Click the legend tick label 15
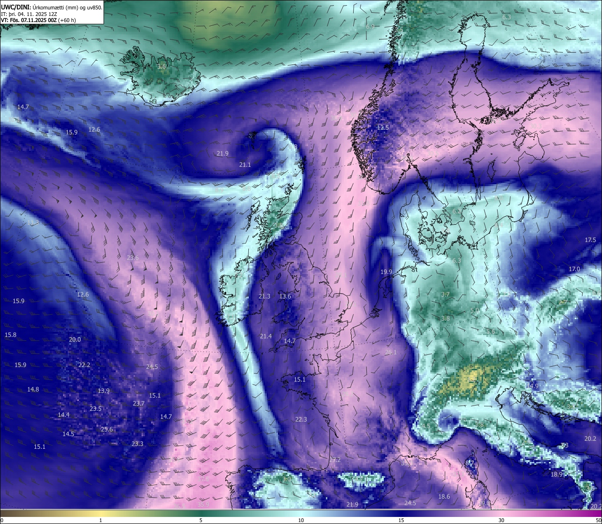602x524 pixels. tap(401, 520)
